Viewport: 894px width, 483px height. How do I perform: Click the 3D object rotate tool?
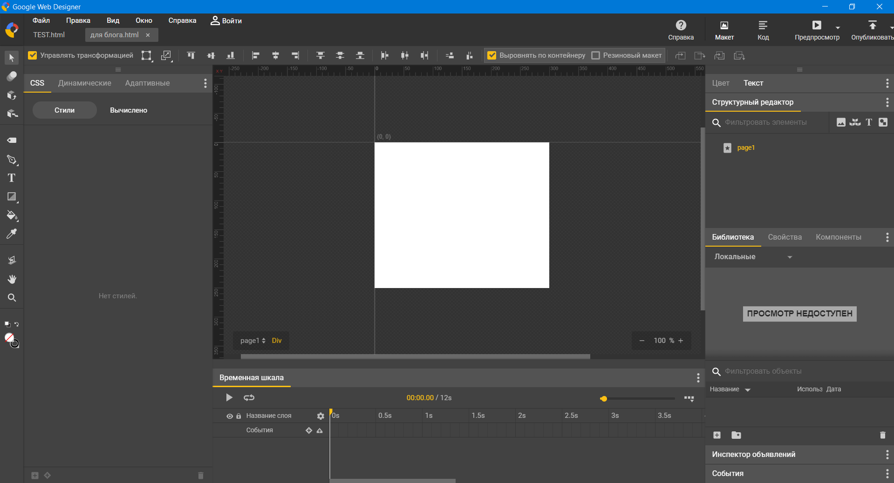point(12,95)
